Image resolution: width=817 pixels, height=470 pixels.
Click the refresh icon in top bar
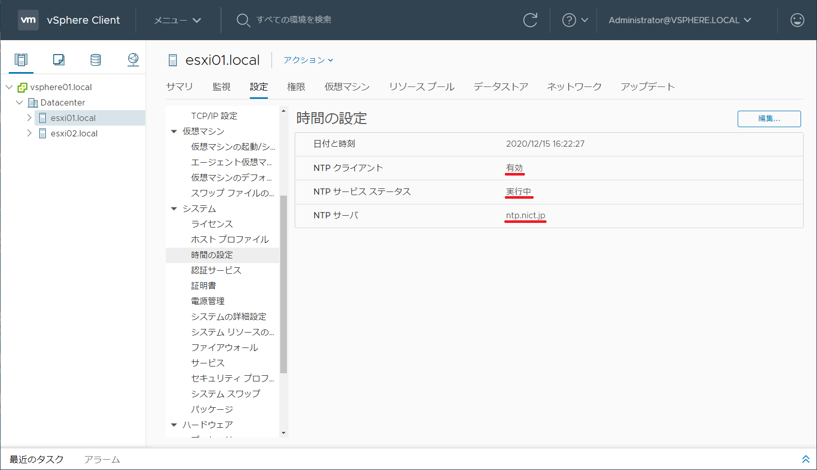(x=530, y=20)
